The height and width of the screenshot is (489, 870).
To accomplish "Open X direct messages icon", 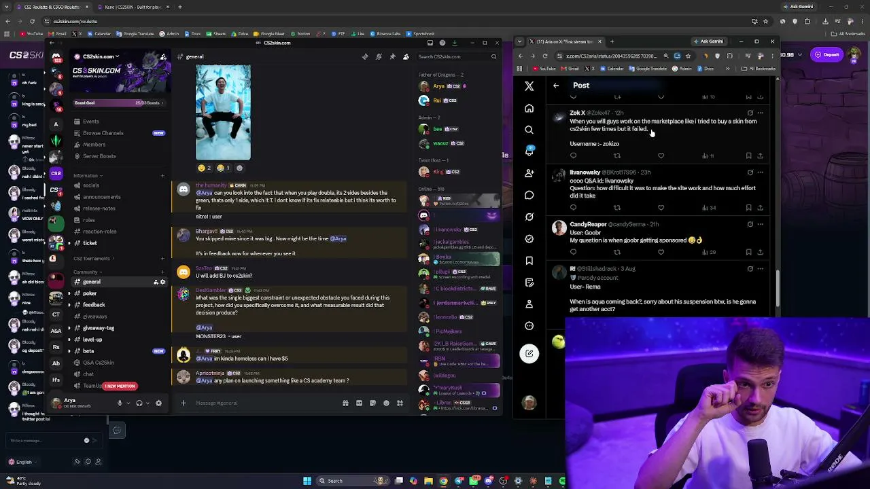I will 529,195.
